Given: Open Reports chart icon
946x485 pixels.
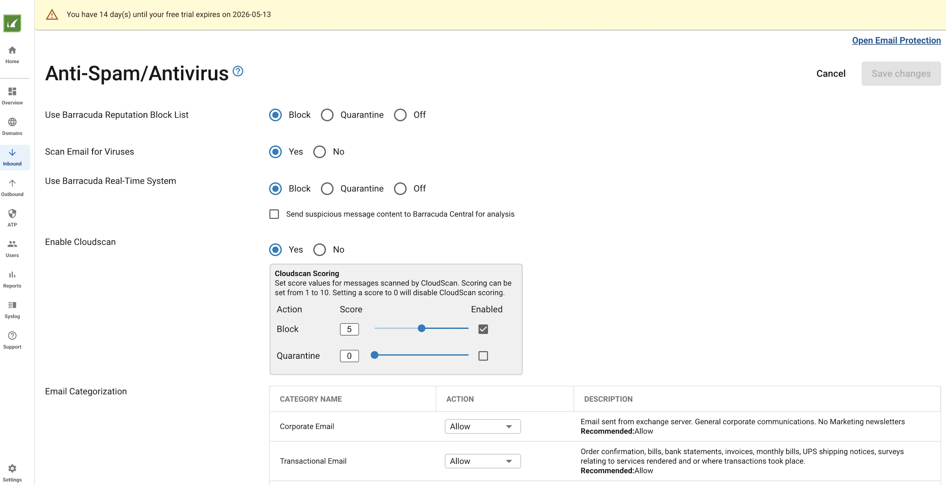Looking at the screenshot, I should pyautogui.click(x=12, y=275).
